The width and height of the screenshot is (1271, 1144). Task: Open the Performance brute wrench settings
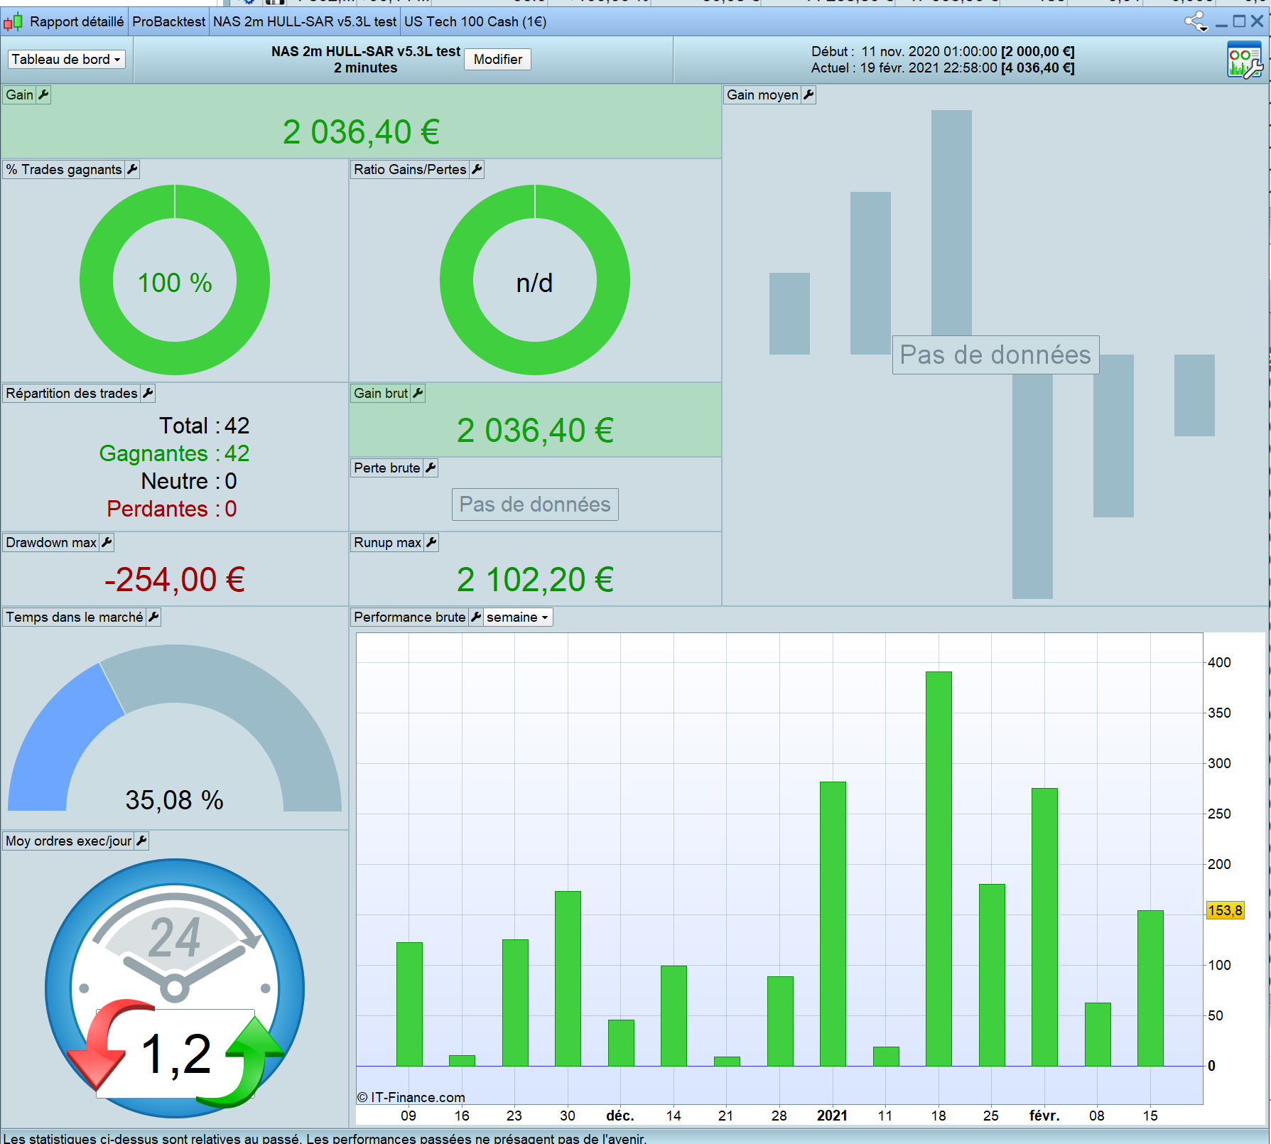[x=476, y=617]
